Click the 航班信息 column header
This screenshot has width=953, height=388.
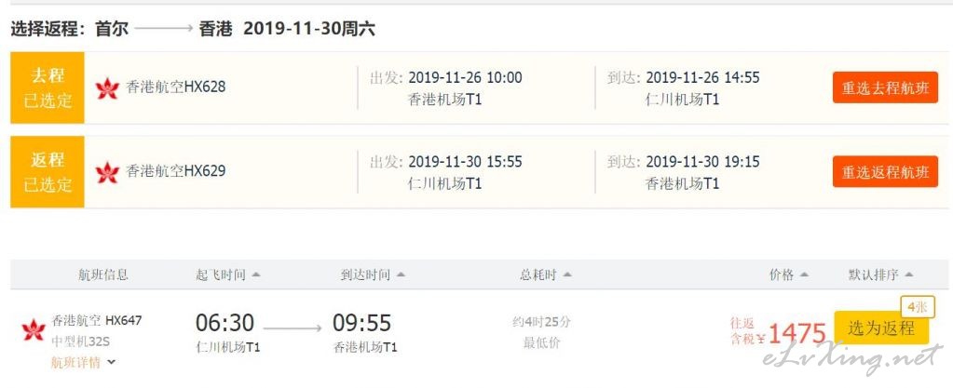click(x=103, y=275)
